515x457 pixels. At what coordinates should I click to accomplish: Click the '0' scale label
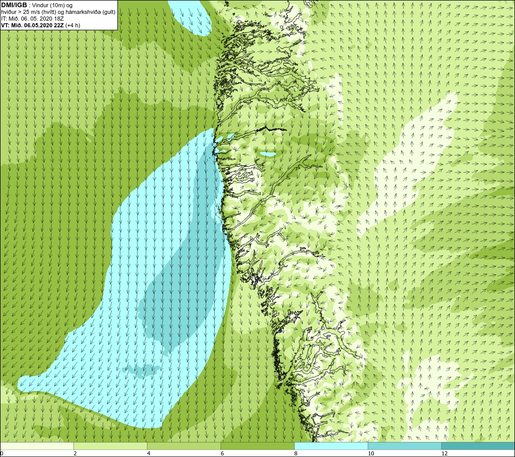2,453
